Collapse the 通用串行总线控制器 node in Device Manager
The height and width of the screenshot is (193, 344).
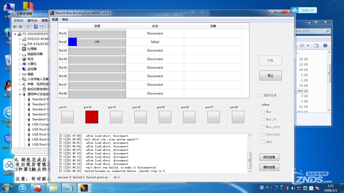point(20,94)
